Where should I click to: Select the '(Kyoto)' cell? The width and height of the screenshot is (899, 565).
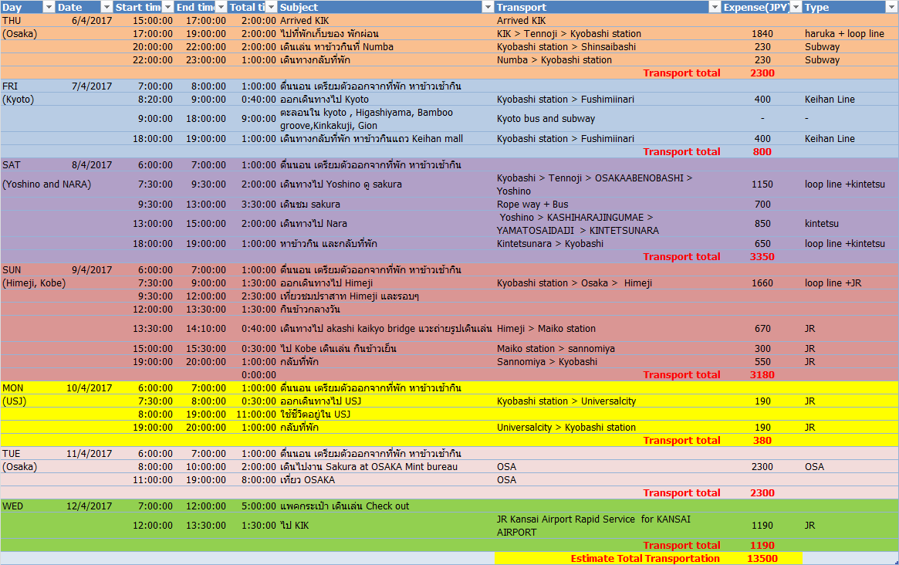18,100
